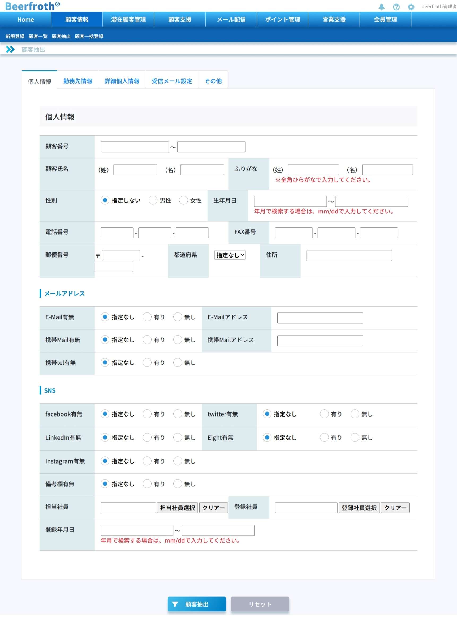Switch to the 勤務先情報 tab
The image size is (457, 618).
pos(78,81)
